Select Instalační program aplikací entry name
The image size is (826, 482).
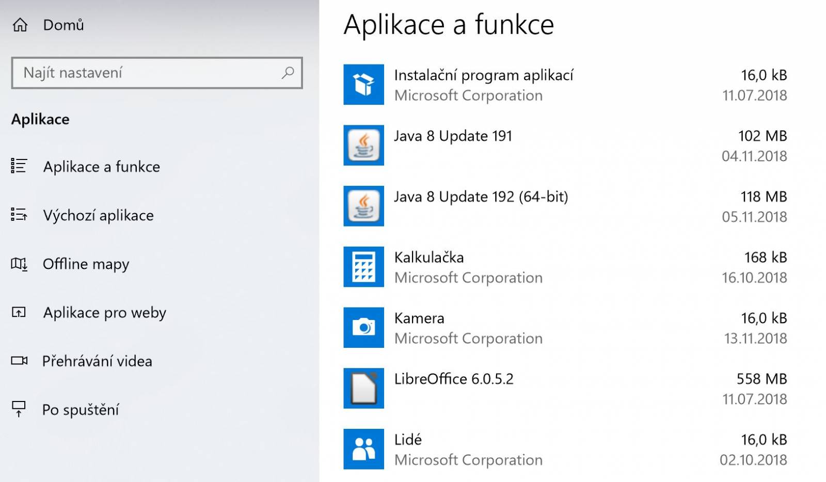coord(484,75)
